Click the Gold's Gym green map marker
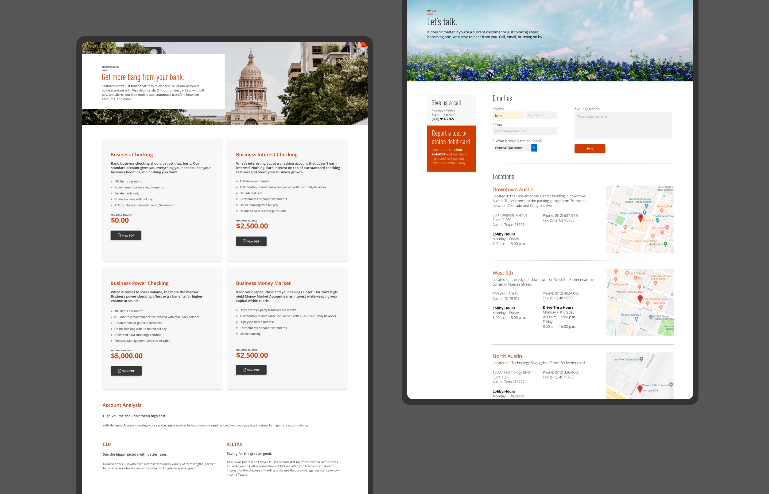This screenshot has width=769, height=494. [665, 244]
